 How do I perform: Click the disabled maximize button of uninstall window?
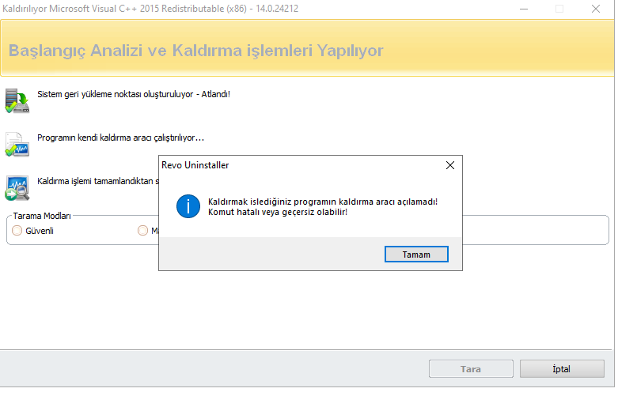click(559, 9)
